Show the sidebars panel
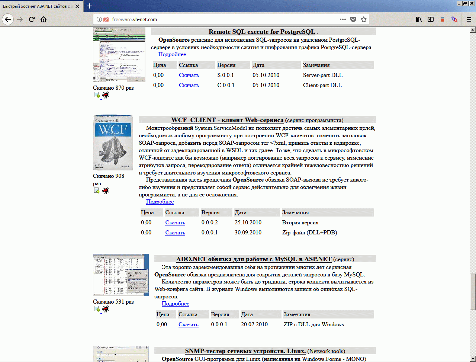The width and height of the screenshot is (476, 362). (431, 19)
